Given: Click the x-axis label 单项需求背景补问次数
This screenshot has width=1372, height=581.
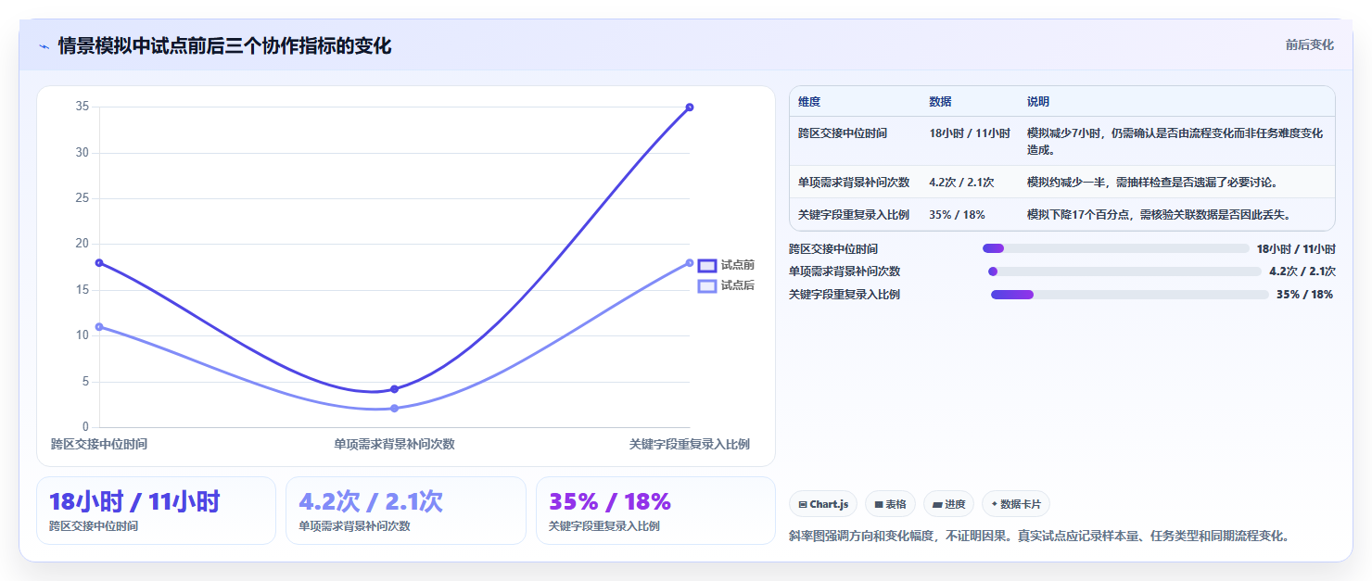Looking at the screenshot, I should [x=394, y=444].
